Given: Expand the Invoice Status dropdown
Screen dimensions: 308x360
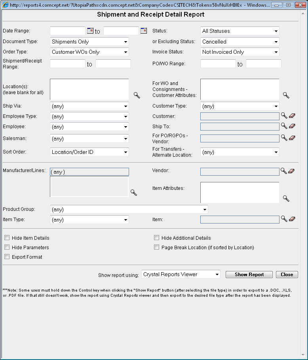Looking at the screenshot, I should (x=240, y=52).
